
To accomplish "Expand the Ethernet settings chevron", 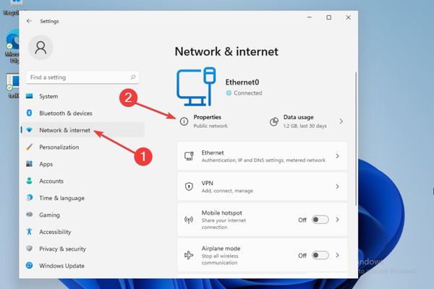I will [x=337, y=156].
